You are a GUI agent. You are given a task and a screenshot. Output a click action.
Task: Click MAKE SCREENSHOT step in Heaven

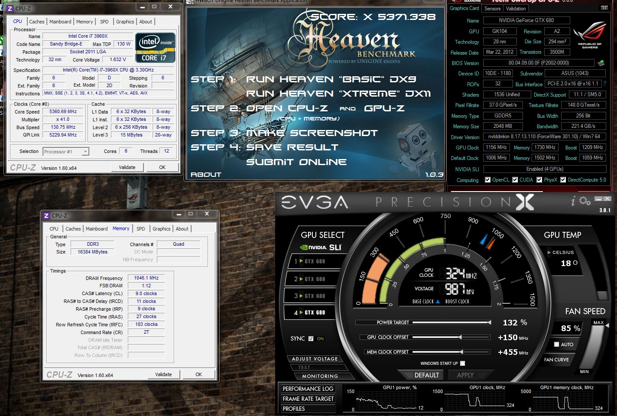(x=312, y=133)
